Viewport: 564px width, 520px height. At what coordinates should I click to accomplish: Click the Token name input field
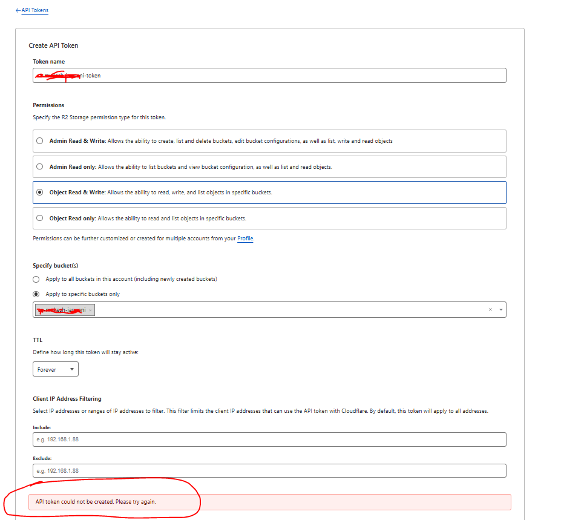tap(269, 76)
